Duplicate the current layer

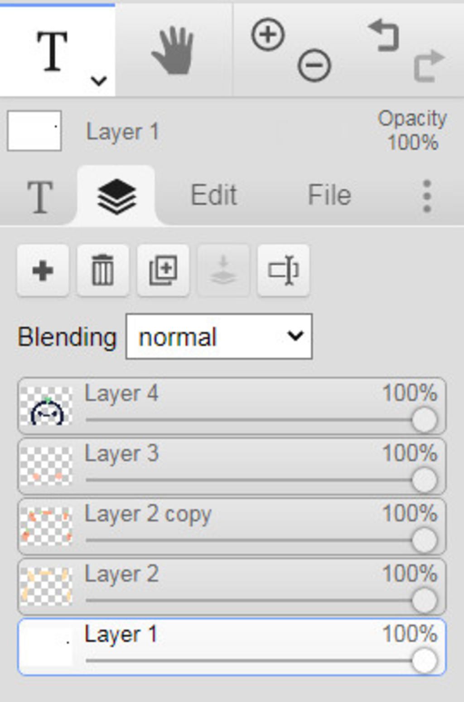pos(163,270)
